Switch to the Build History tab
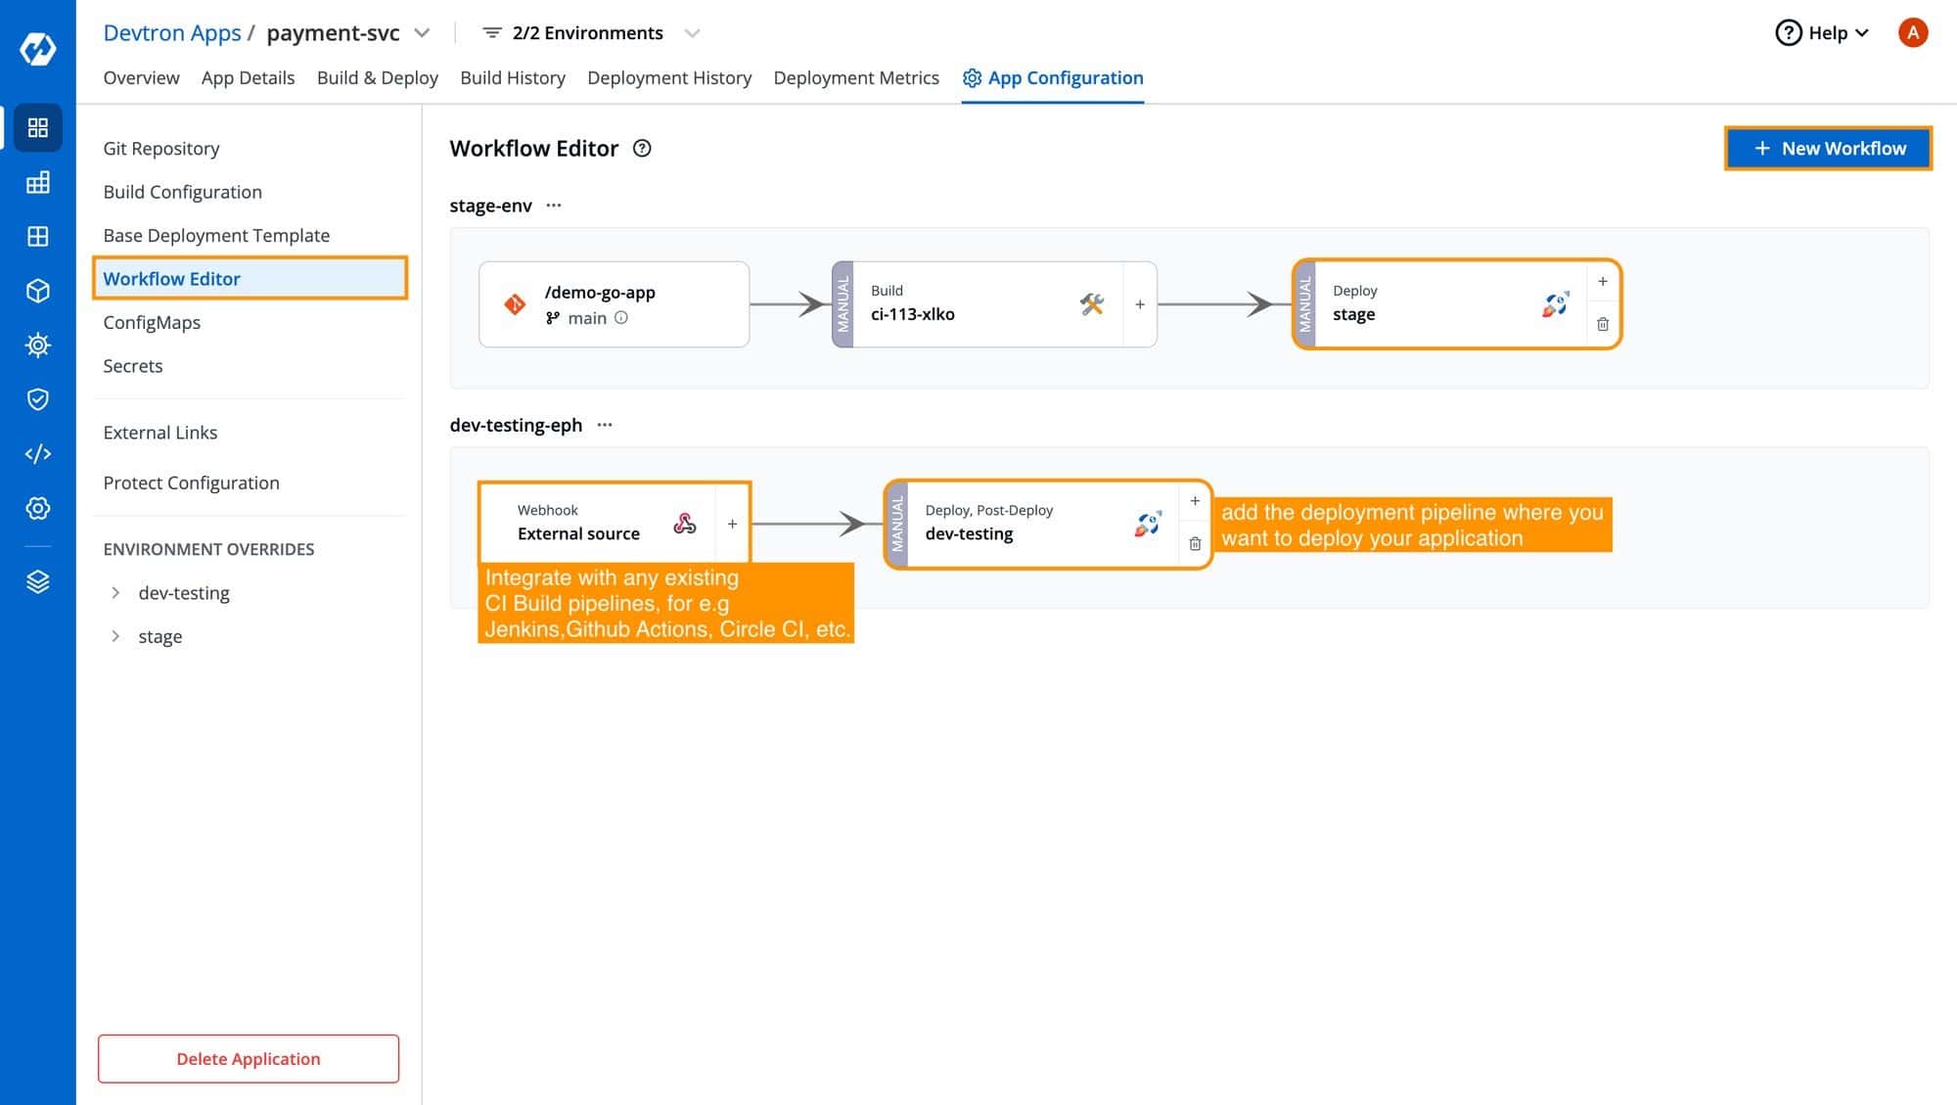This screenshot has height=1105, width=1957. point(512,78)
